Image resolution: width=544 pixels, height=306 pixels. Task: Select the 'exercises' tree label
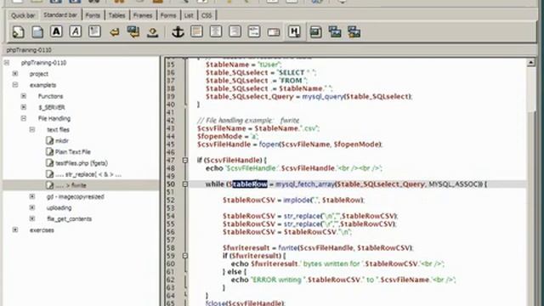42,230
